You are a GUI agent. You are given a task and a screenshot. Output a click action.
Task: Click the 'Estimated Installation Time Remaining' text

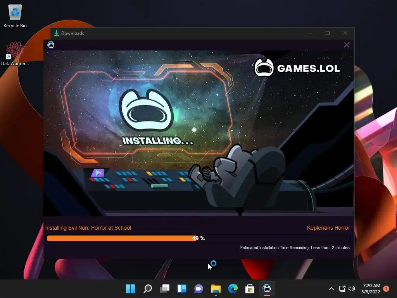[295, 248]
